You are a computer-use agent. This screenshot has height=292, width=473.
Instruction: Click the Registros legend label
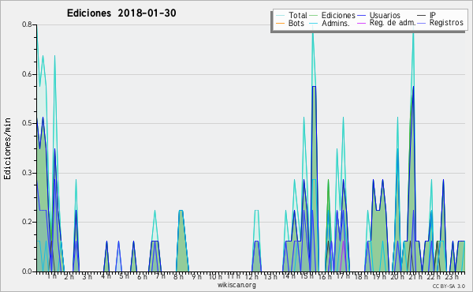[446, 23]
